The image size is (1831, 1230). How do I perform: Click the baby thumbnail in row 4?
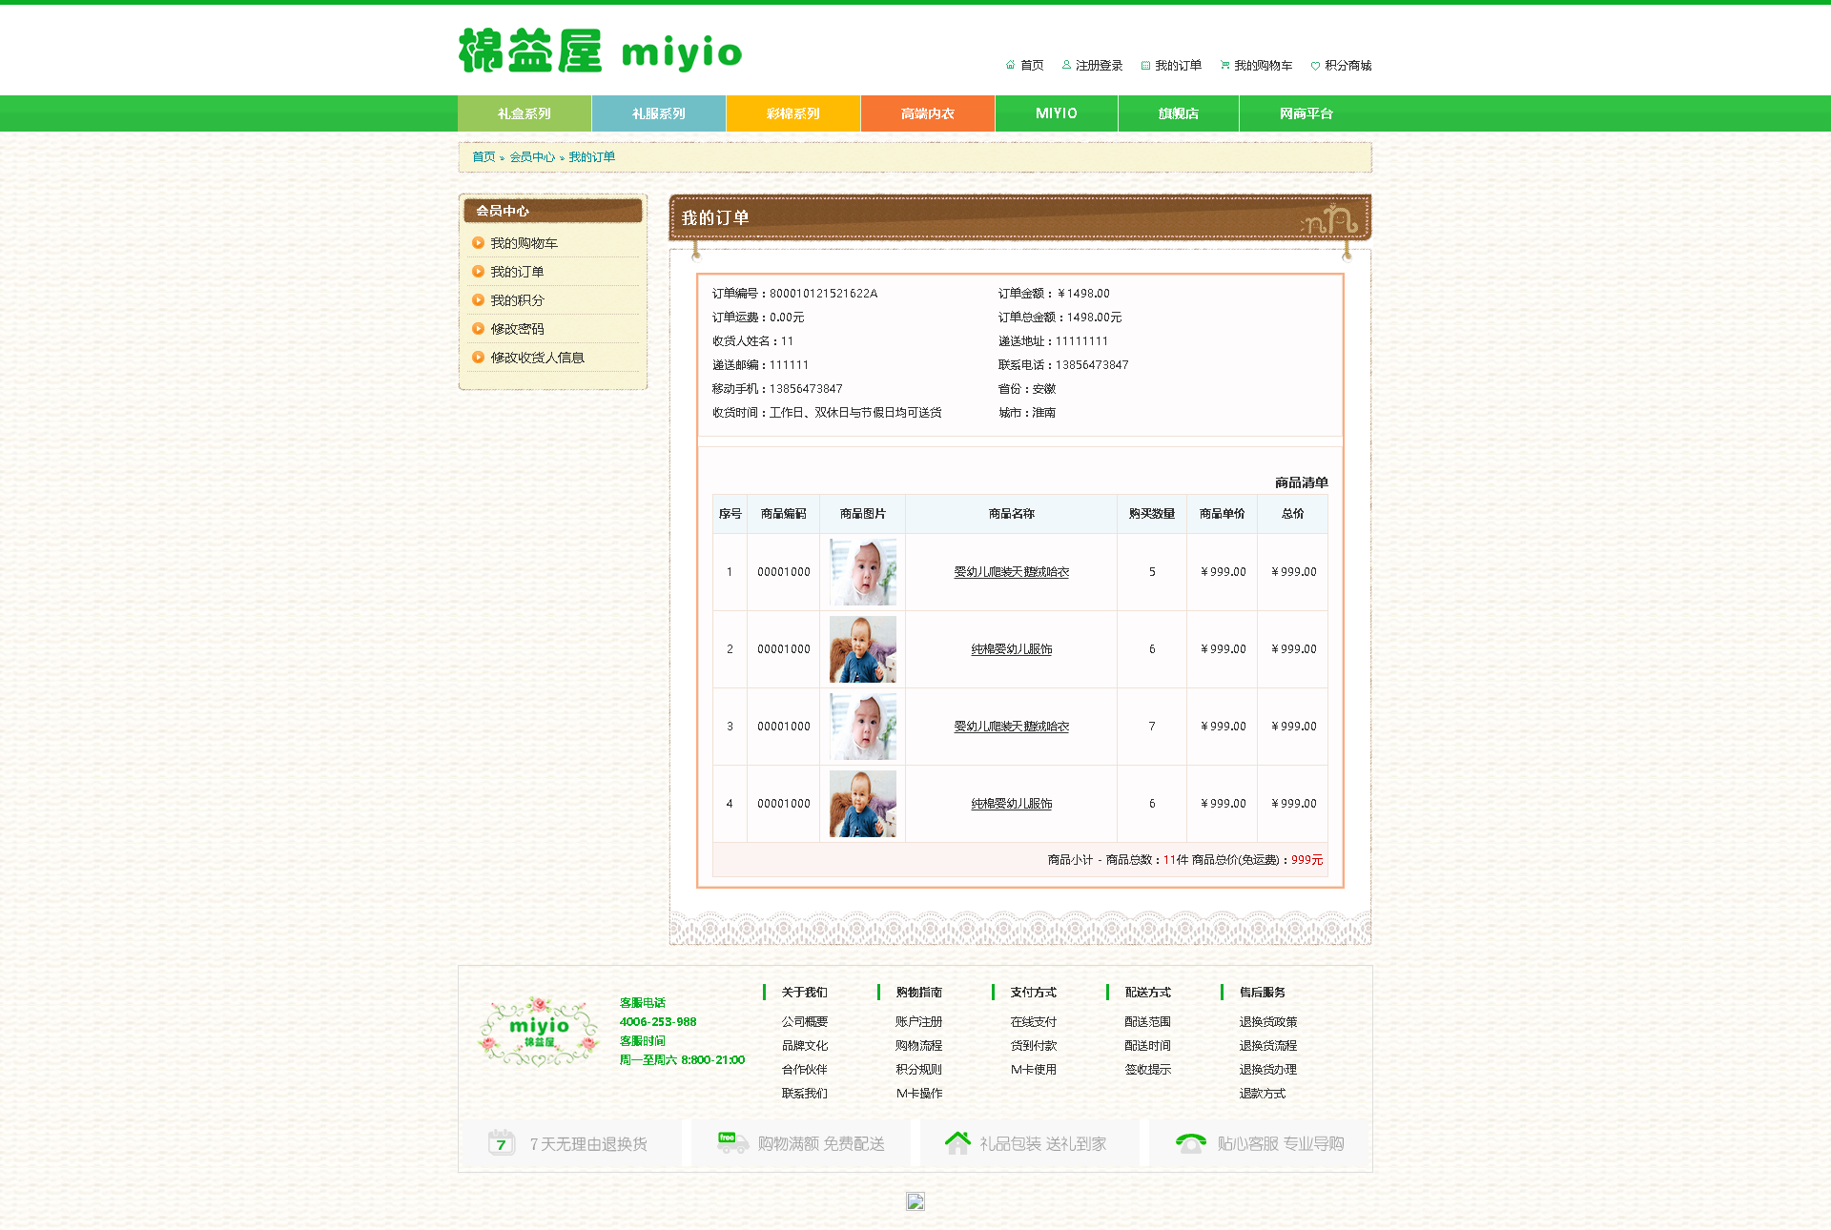862,804
